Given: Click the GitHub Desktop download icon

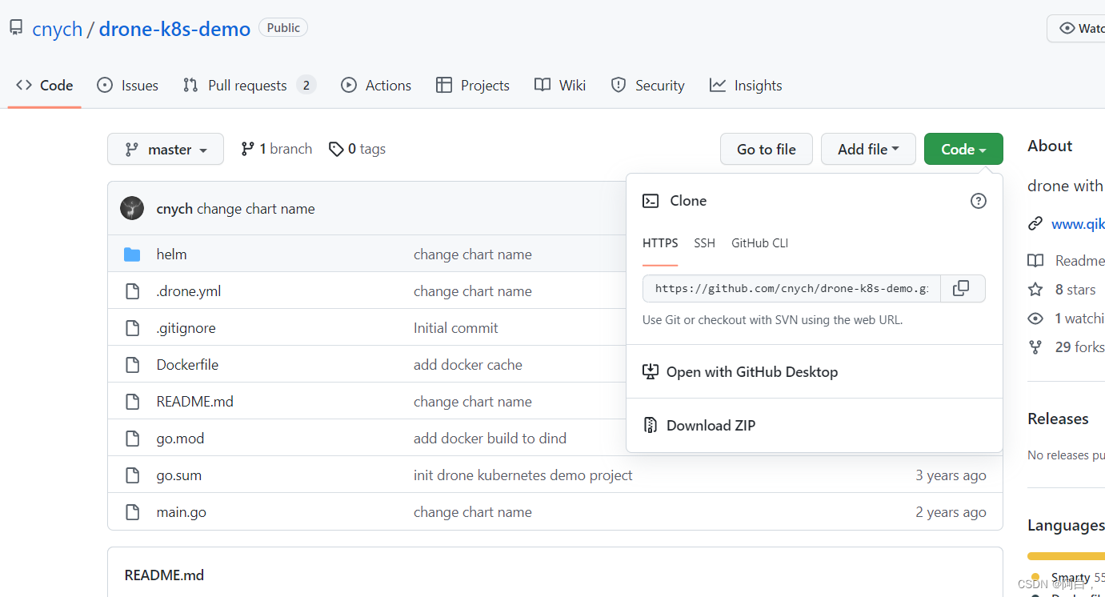Looking at the screenshot, I should pos(651,372).
